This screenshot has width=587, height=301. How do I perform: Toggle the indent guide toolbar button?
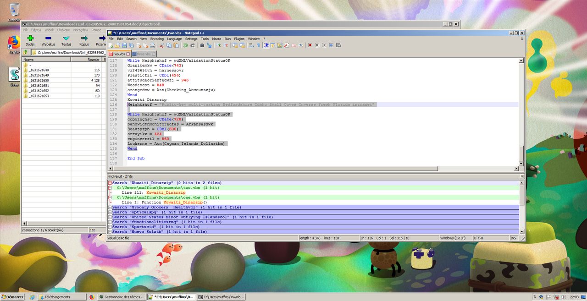[266, 45]
